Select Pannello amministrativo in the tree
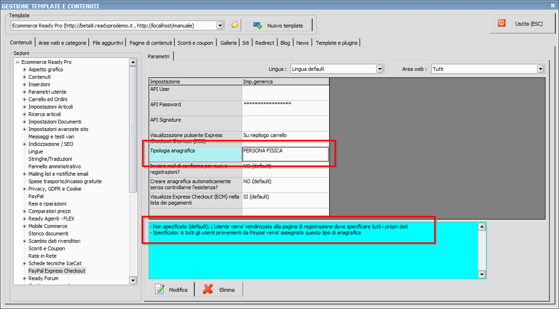 [55, 166]
